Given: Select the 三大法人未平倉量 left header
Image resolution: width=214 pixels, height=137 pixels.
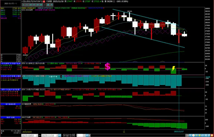Looking at the screenshot, I should [x=11, y=76].
